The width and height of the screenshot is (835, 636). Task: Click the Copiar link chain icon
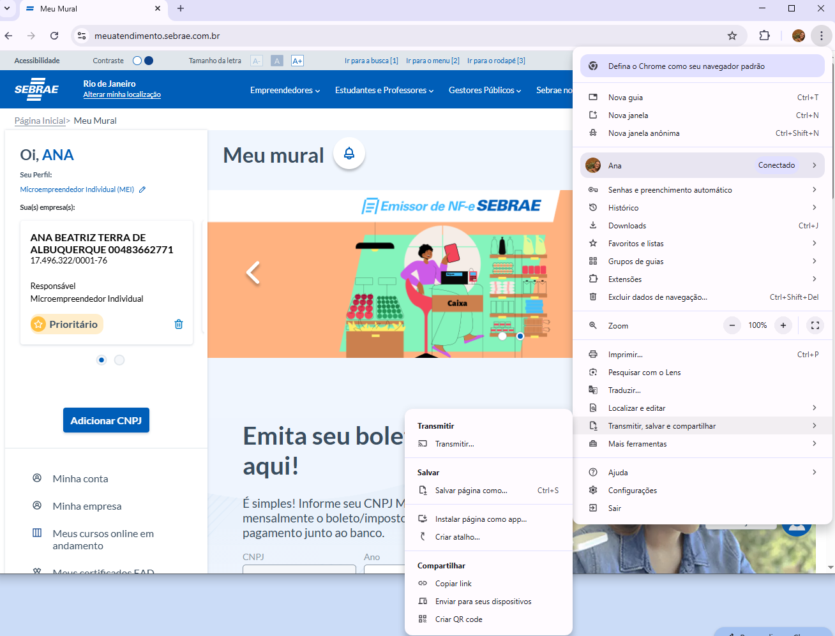pos(423,583)
